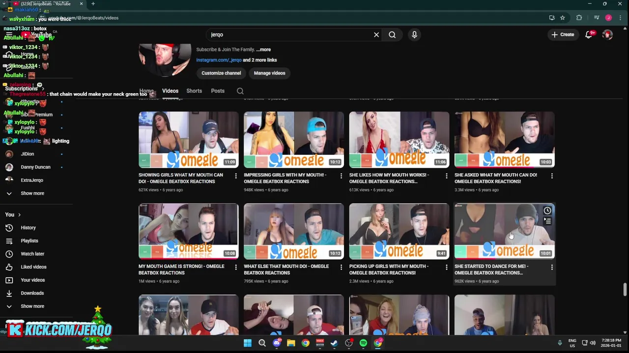Open Chrome extensions puzzle icon
Viewport: 629px width, 353px height.
(579, 18)
